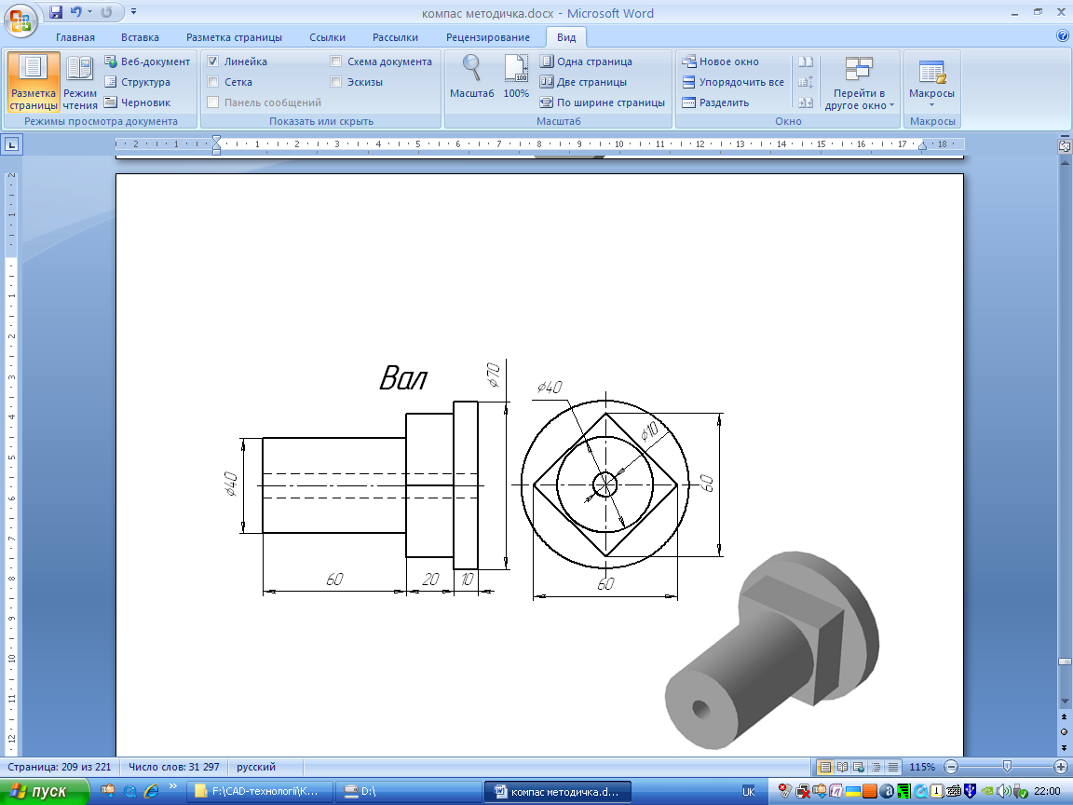Screen dimensions: 1073x805
Task: Click the 115% zoom level
Action: 922,768
